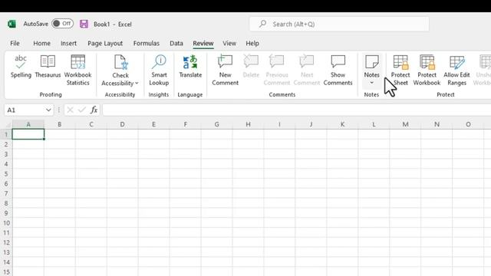Viewport: 491px width, 276px height.
Task: Switch to the Insert tab
Action: coord(68,43)
